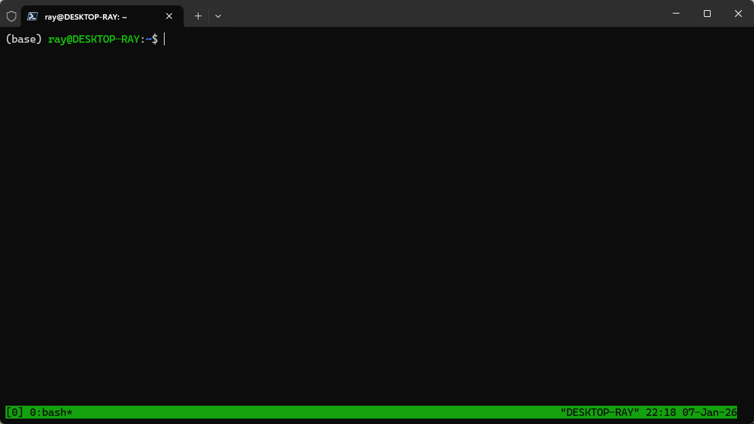Minimize the terminal window
This screenshot has width=754, height=424.
675,14
